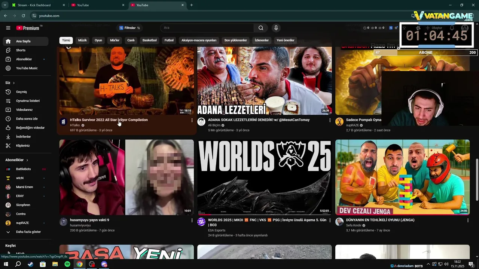This screenshot has height=269, width=479.
Task: Select the Tümü category chip
Action: click(66, 40)
